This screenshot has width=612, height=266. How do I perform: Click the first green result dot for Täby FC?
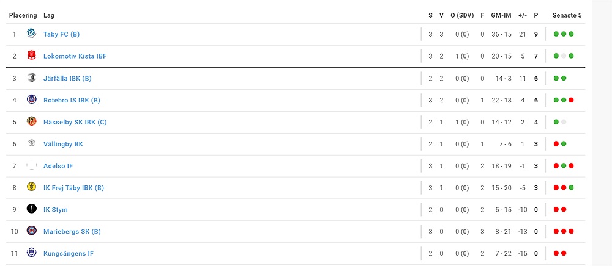coord(556,34)
